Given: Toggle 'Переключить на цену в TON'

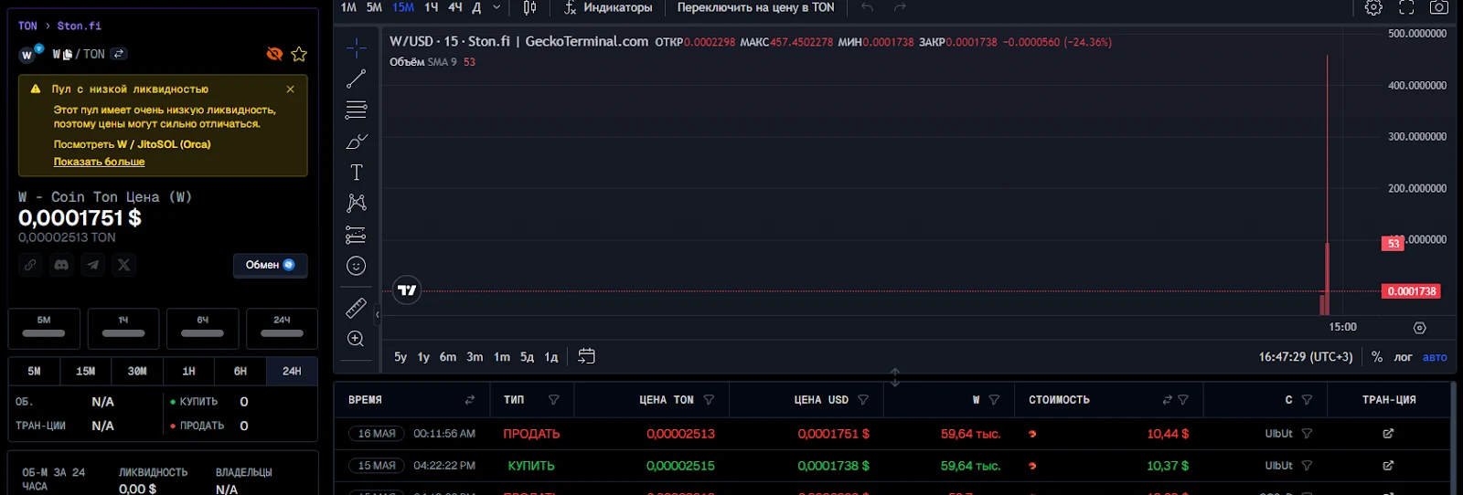Looking at the screenshot, I should point(755,7).
